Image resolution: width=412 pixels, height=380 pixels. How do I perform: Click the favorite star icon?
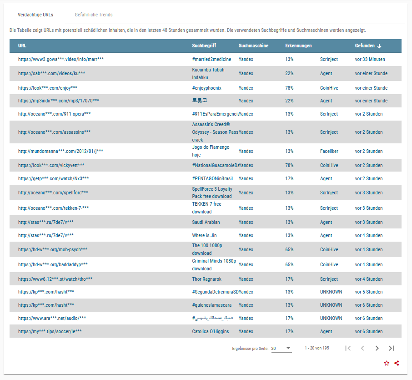pos(387,363)
